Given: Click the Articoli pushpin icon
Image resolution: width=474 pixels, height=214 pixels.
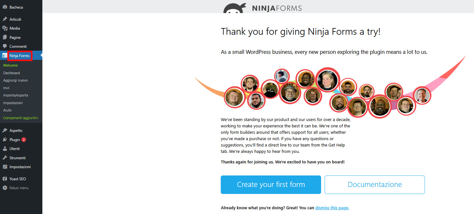Looking at the screenshot, I should pyautogui.click(x=5, y=19).
